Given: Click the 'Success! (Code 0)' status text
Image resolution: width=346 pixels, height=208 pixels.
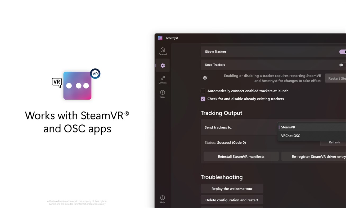Looking at the screenshot, I should click(231, 142).
